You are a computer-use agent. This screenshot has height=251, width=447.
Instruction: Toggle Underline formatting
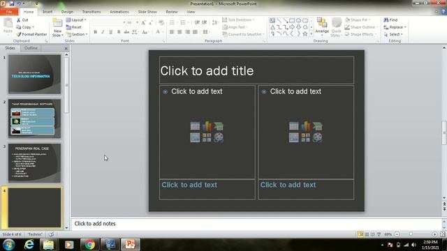tap(110, 32)
